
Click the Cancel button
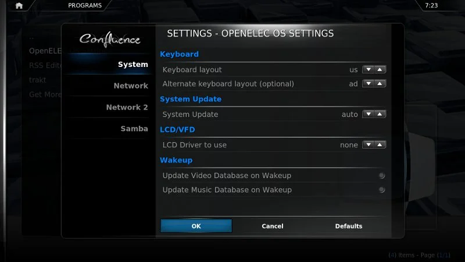tap(273, 226)
